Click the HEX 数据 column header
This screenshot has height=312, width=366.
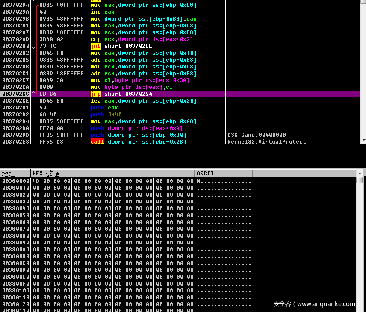(x=46, y=174)
